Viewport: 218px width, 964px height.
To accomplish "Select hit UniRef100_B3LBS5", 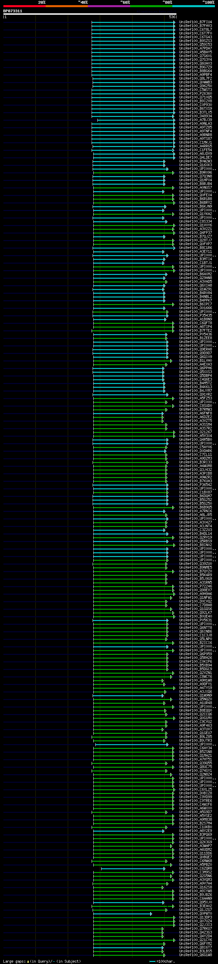I will [195, 951].
